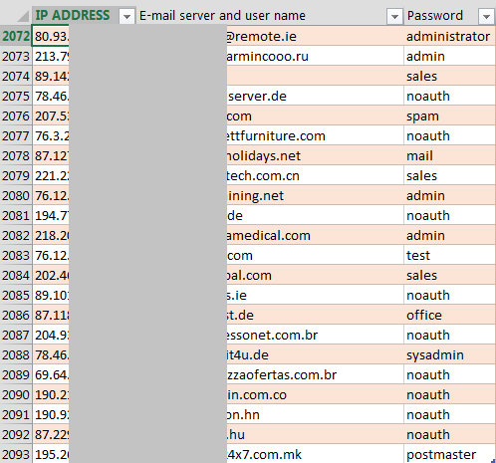Click the cell ending in zzaofertas.com.br
This screenshot has height=463, width=496.
click(x=270, y=374)
